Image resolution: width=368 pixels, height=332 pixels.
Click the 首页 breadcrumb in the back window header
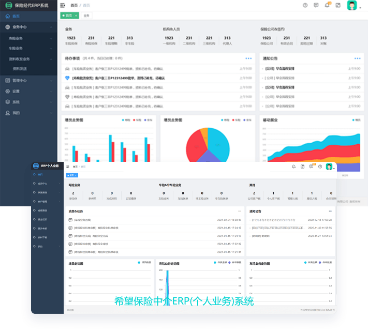pos(74,5)
